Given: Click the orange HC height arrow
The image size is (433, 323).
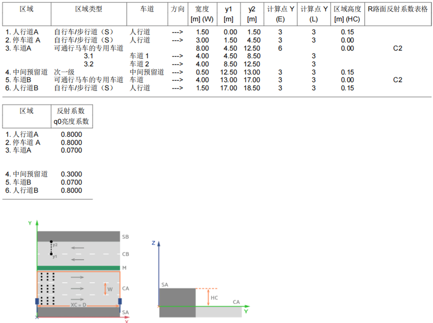Looking at the screenshot, I should (x=208, y=297).
